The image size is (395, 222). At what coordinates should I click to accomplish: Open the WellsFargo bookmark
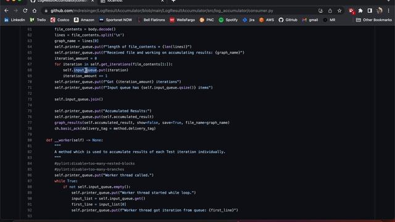tap(183, 20)
